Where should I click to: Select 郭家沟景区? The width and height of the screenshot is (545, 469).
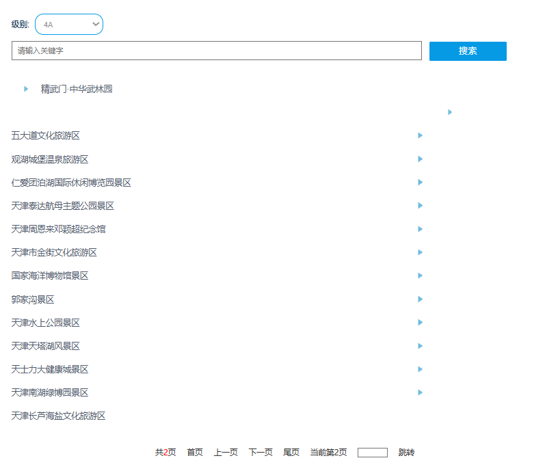[33, 300]
